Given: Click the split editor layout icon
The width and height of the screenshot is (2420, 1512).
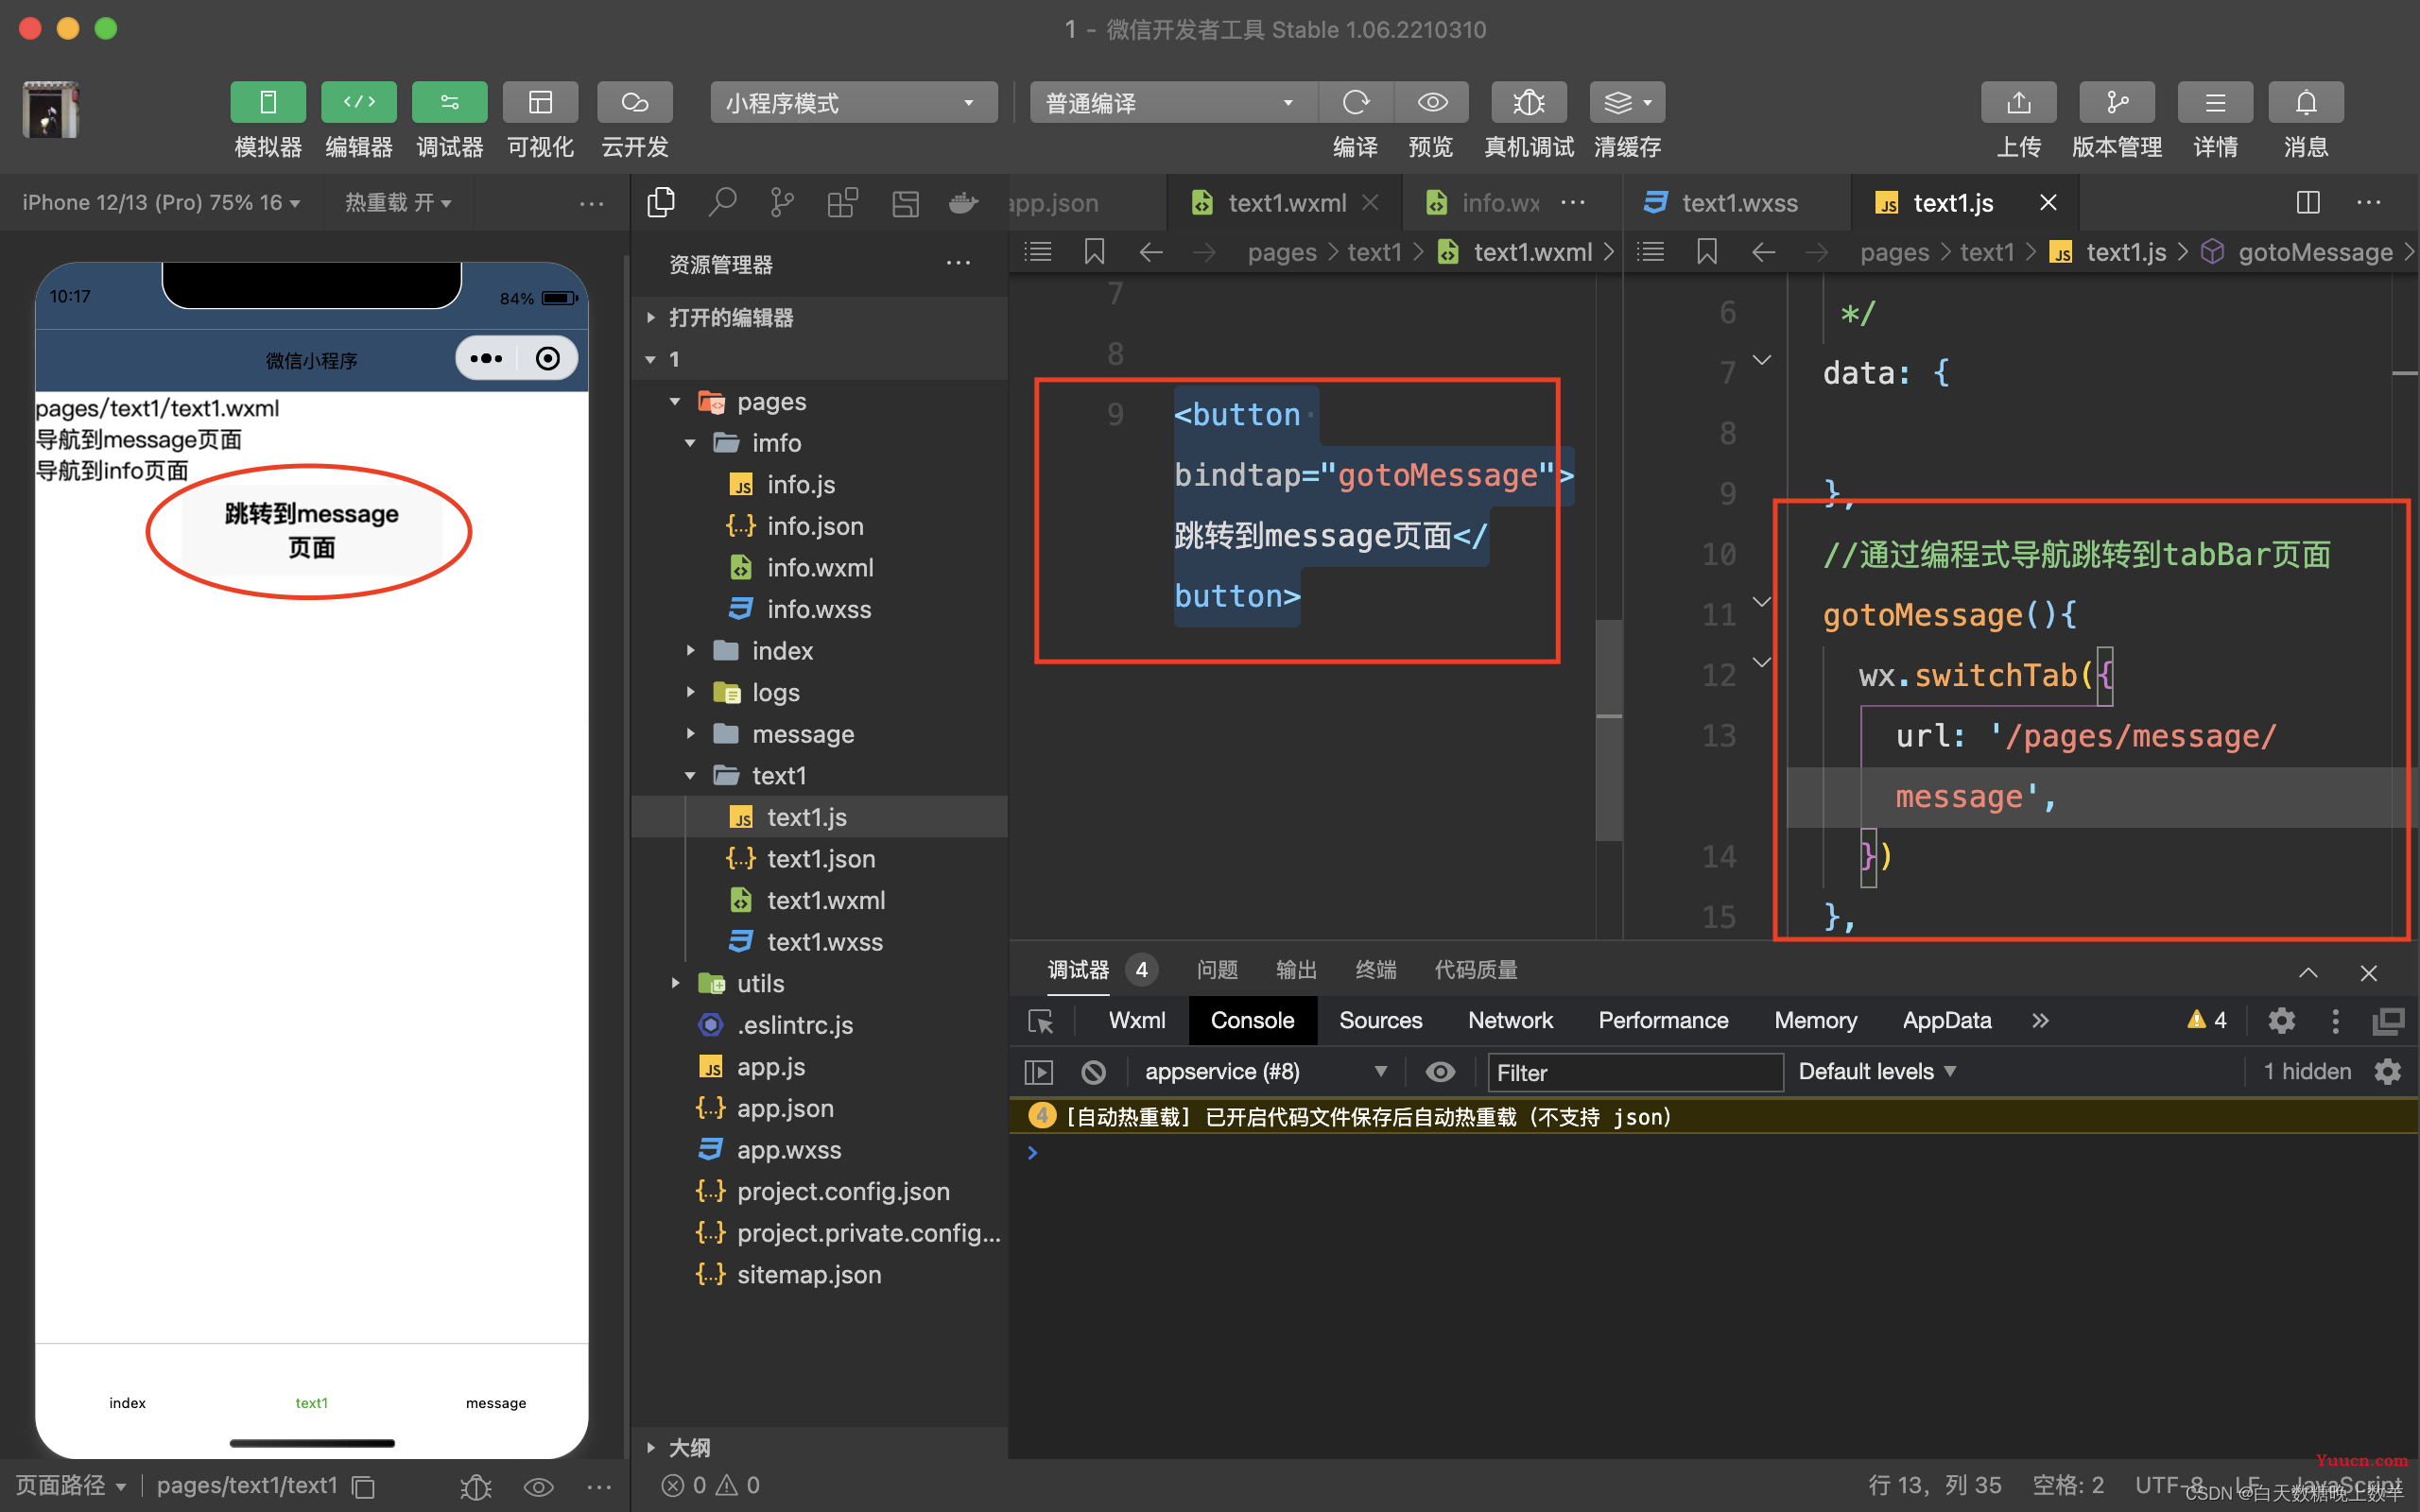Looking at the screenshot, I should pos(2308,203).
